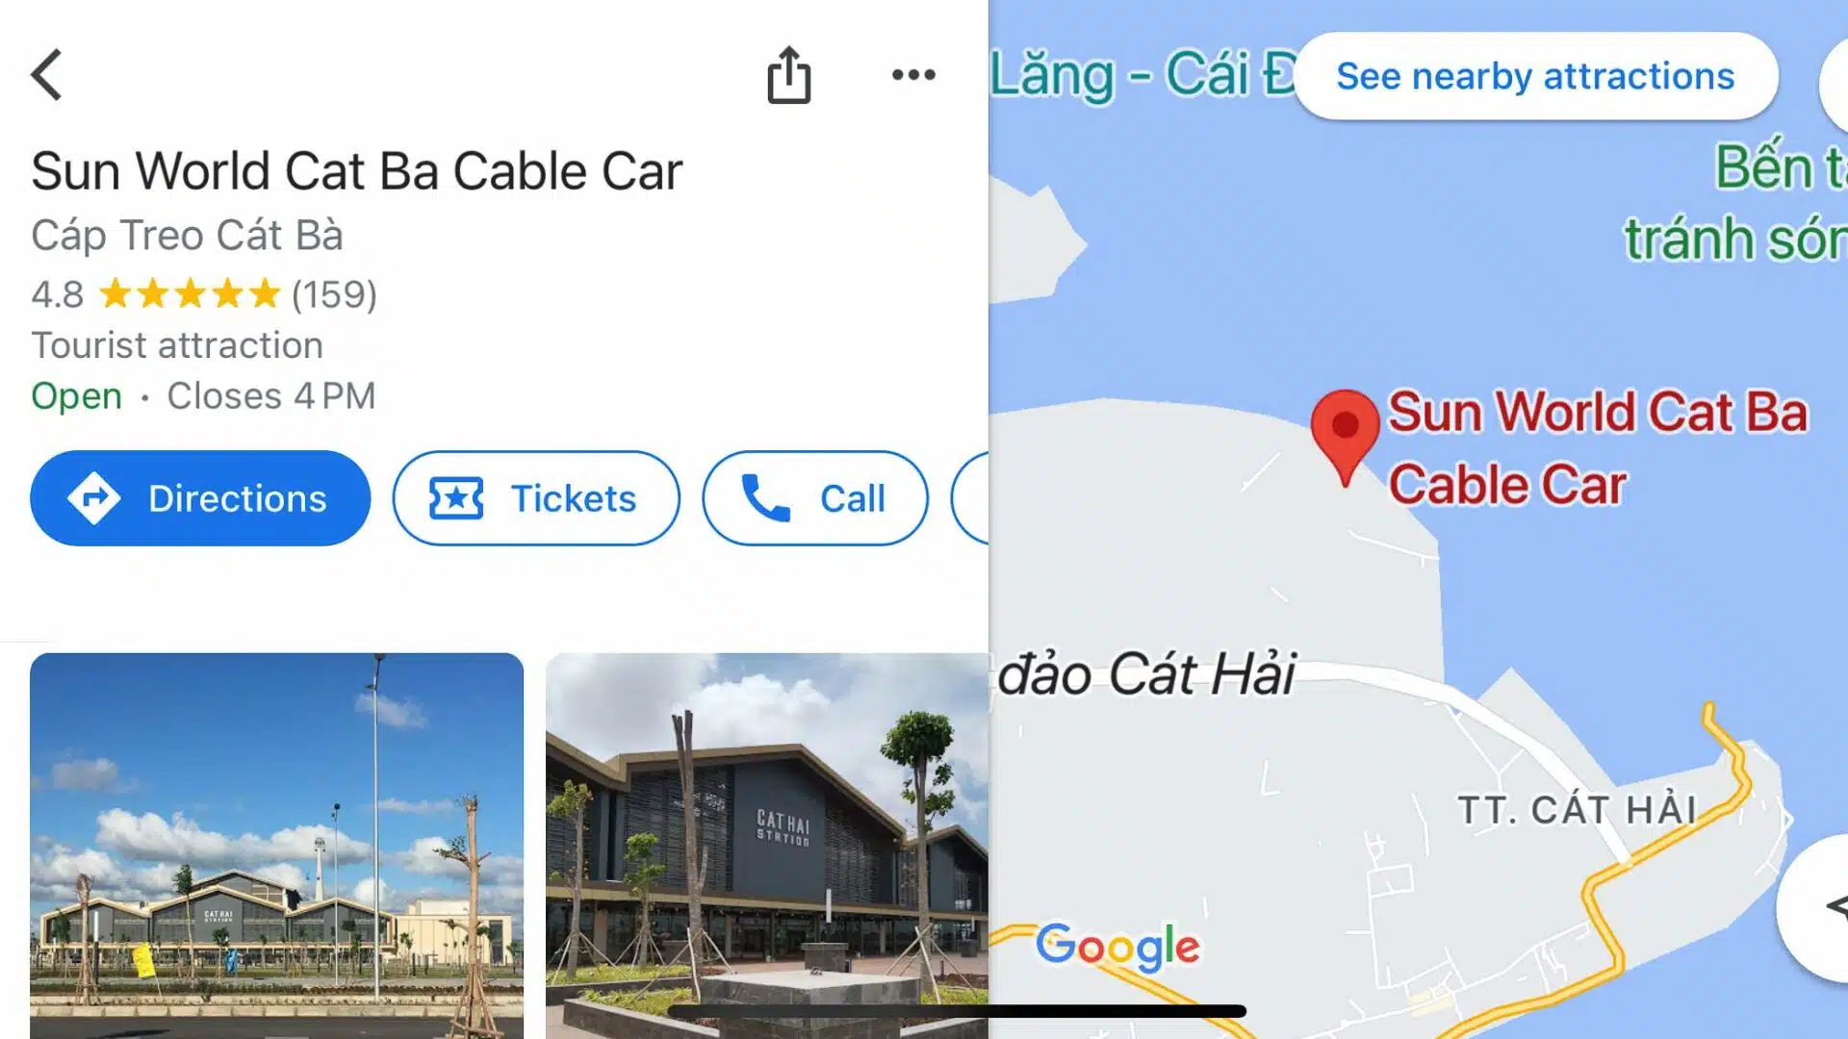Open Google Maps app from branding
Screen dimensions: 1848x1039
(1116, 947)
